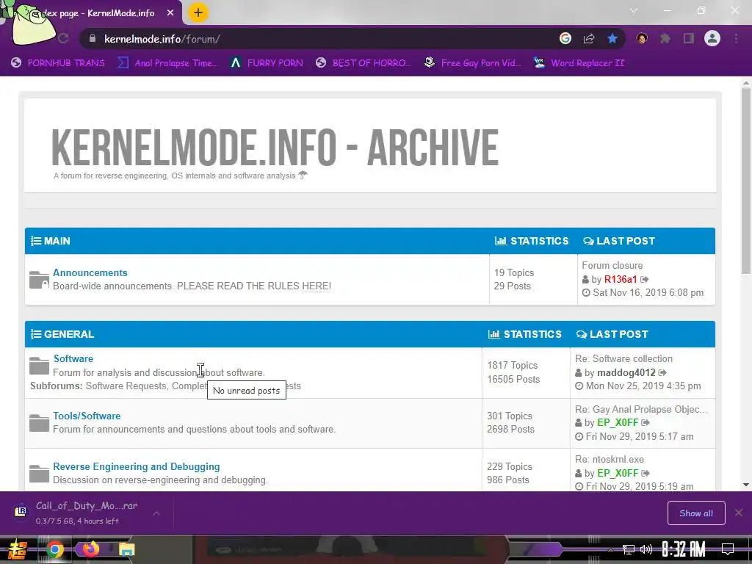The image size is (752, 564).
Task: Click the volume speaker icon in tray
Action: click(646, 549)
